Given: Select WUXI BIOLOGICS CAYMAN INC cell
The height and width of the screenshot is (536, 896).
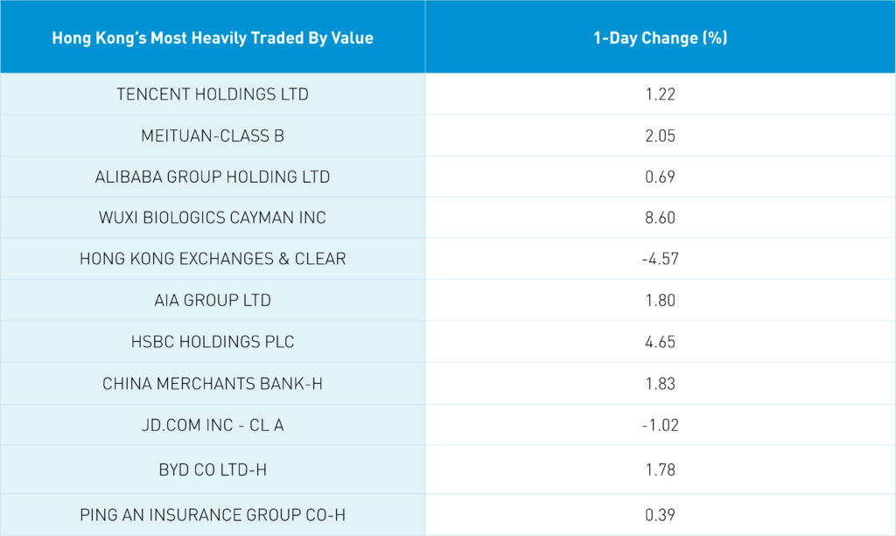Looking at the screenshot, I should pyautogui.click(x=213, y=218).
